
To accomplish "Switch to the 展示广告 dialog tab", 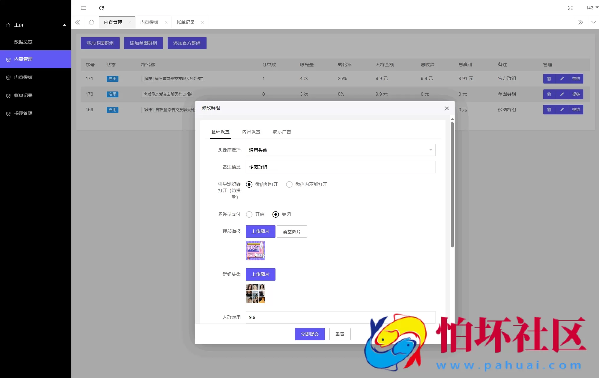I will (282, 132).
